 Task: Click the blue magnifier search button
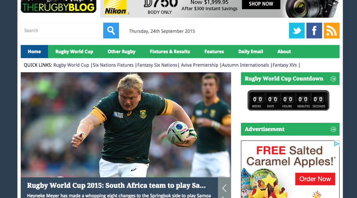coord(111,31)
